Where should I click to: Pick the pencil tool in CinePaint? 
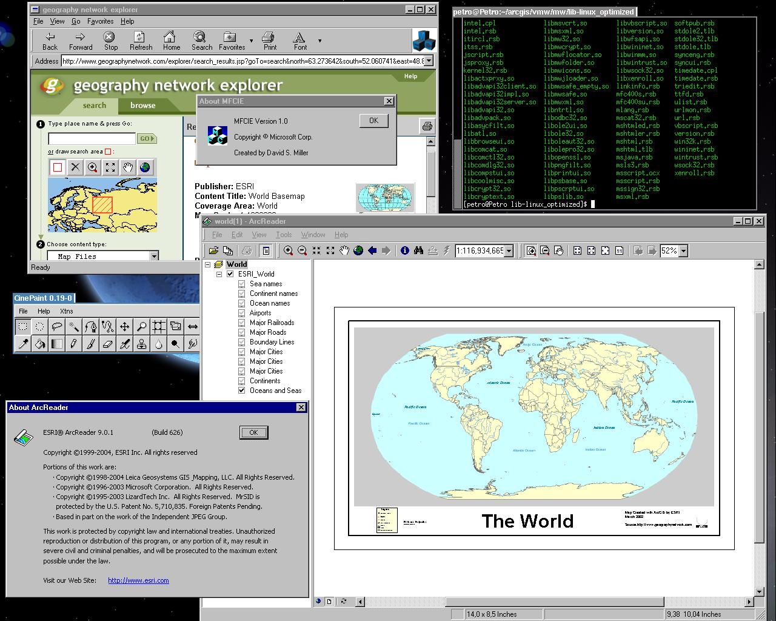(73, 343)
